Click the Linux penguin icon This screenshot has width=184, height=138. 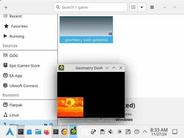[5, 115]
